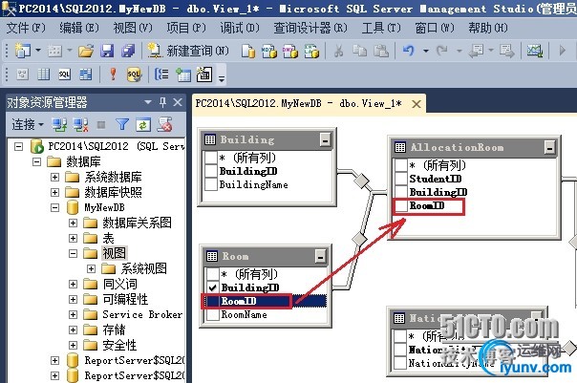This screenshot has width=577, height=383.
Task: Check StudentID in the AllocationRoom table
Action: coord(400,179)
